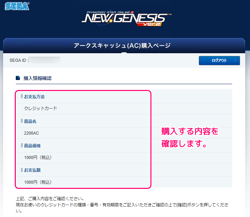Click the お支払方法 row label
The image size is (250, 217).
coord(34,96)
